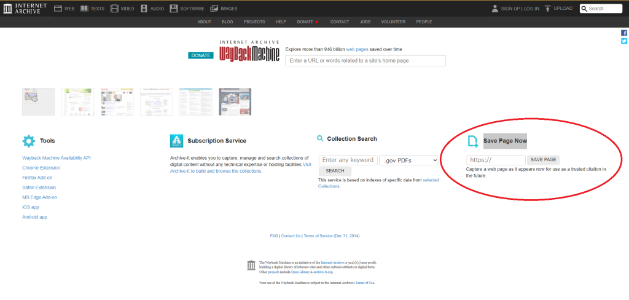This screenshot has width=629, height=300.
Task: Click the Donate menu item
Action: [x=305, y=22]
